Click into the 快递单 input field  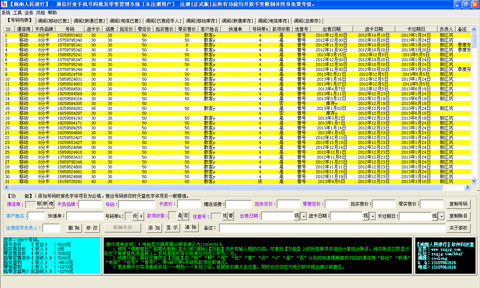click(85, 216)
